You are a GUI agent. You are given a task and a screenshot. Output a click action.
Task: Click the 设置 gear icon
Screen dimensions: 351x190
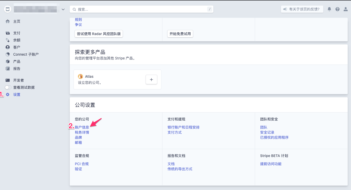click(x=8, y=94)
